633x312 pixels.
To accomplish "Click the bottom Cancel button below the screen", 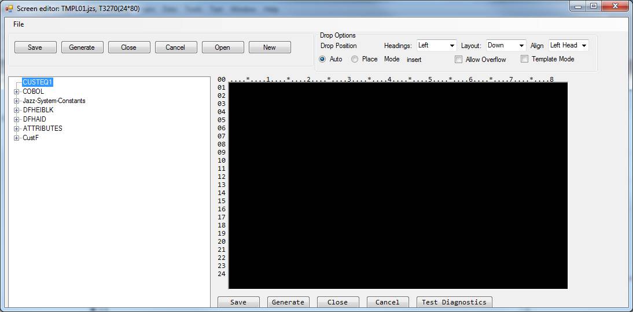I will point(387,302).
